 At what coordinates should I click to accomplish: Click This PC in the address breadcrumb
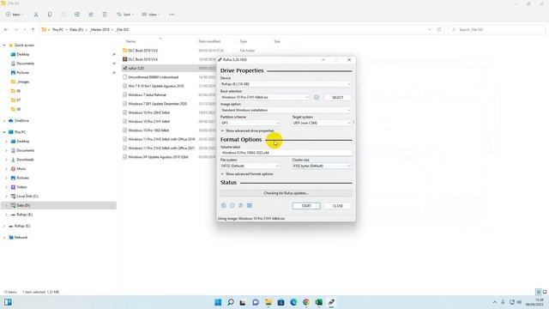click(57, 30)
